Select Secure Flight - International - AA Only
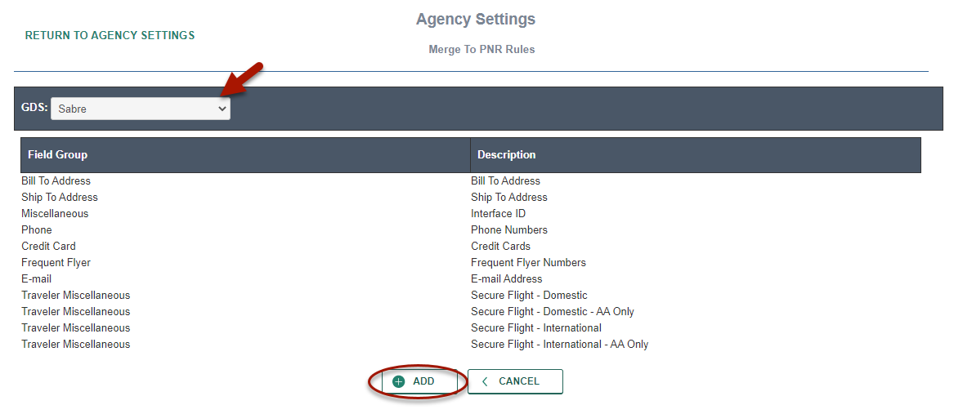 coord(560,345)
